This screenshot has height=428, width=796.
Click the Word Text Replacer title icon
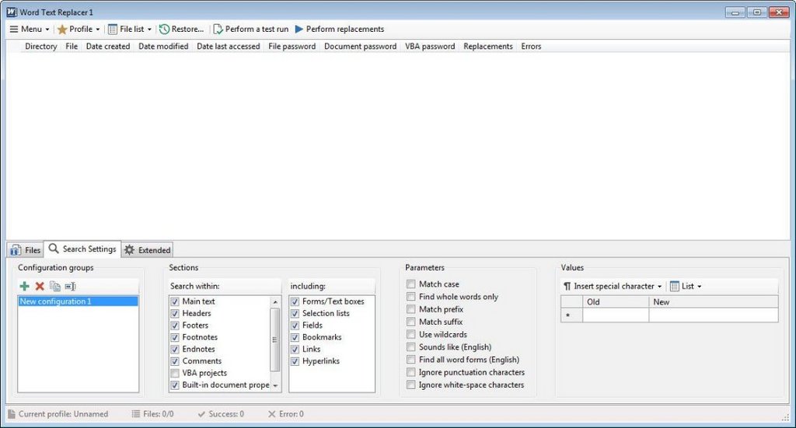12,12
